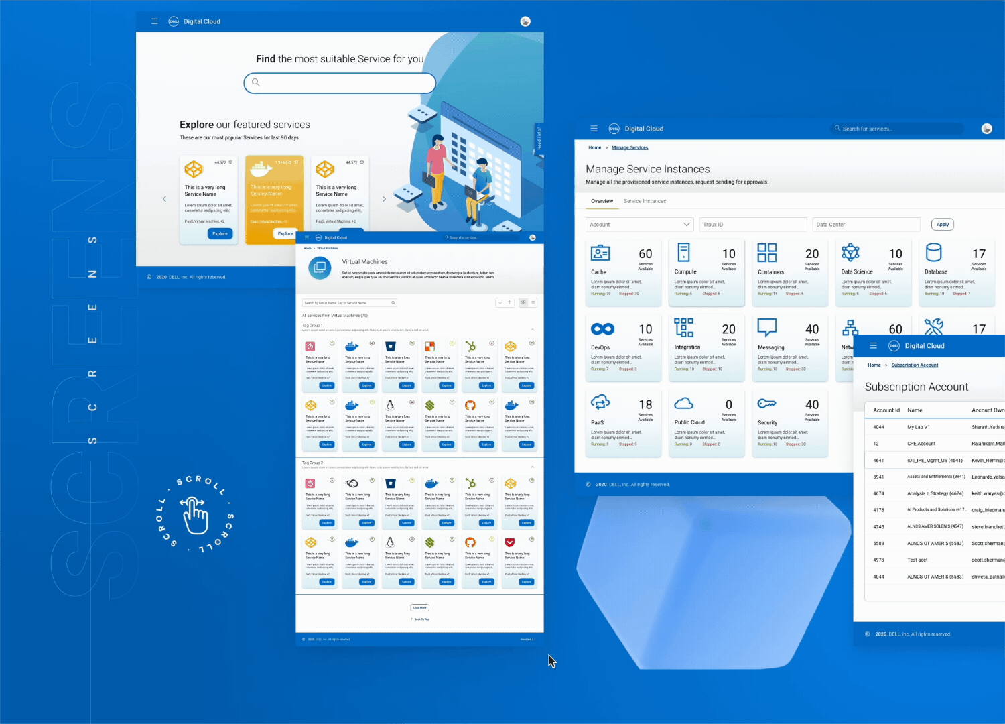Click the Manage Services breadcrumb link
This screenshot has width=1005, height=724.
[x=630, y=147]
